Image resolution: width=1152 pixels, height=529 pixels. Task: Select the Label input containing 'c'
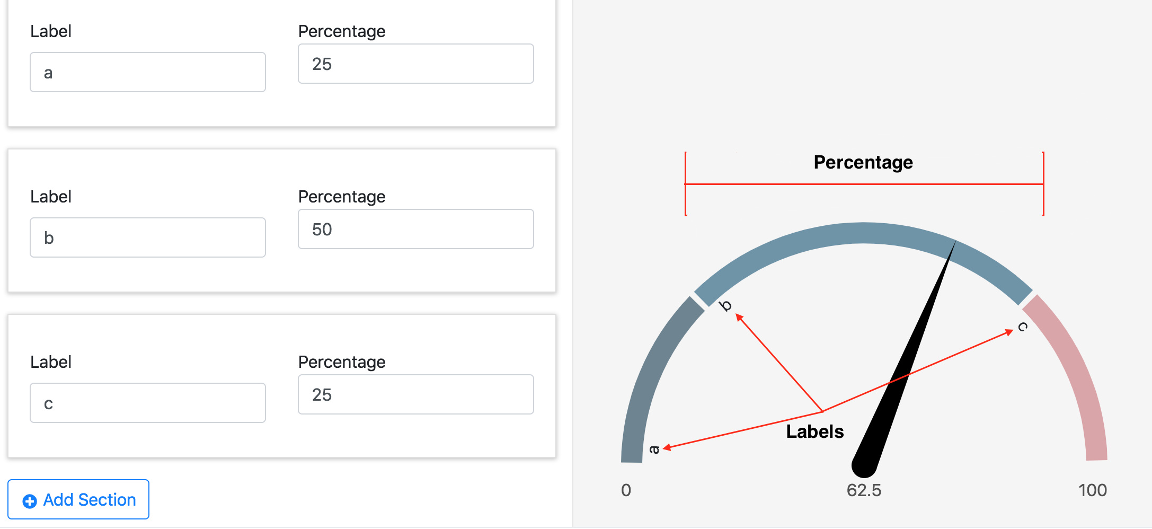pos(147,403)
